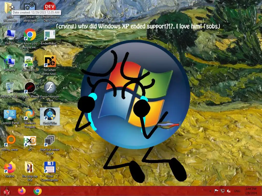Launch Winaero Tweaker shortcut
This screenshot has width=262, height=196.
pyautogui.click(x=30, y=118)
